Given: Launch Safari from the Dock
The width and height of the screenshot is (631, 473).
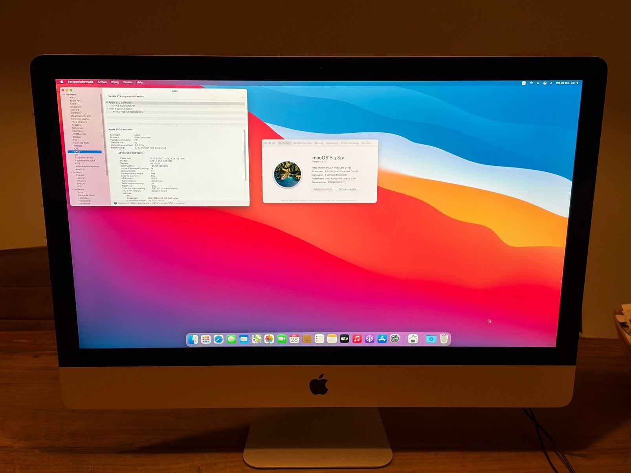Looking at the screenshot, I should [218, 339].
